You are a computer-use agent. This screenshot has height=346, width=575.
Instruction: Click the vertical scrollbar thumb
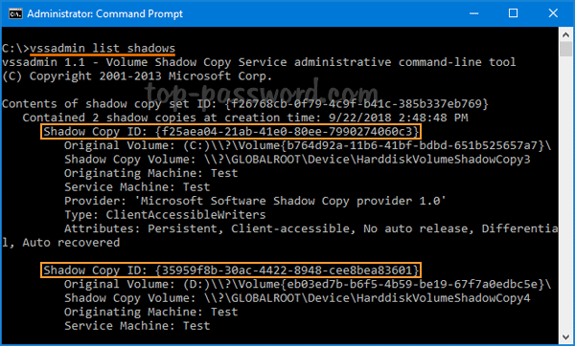565,49
